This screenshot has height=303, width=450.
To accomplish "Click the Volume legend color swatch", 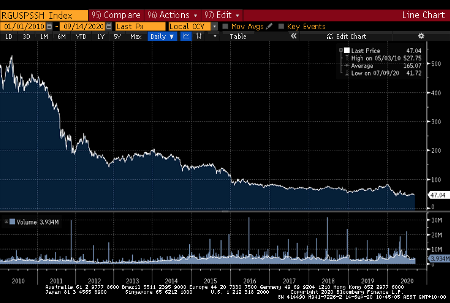I will 13,222.
